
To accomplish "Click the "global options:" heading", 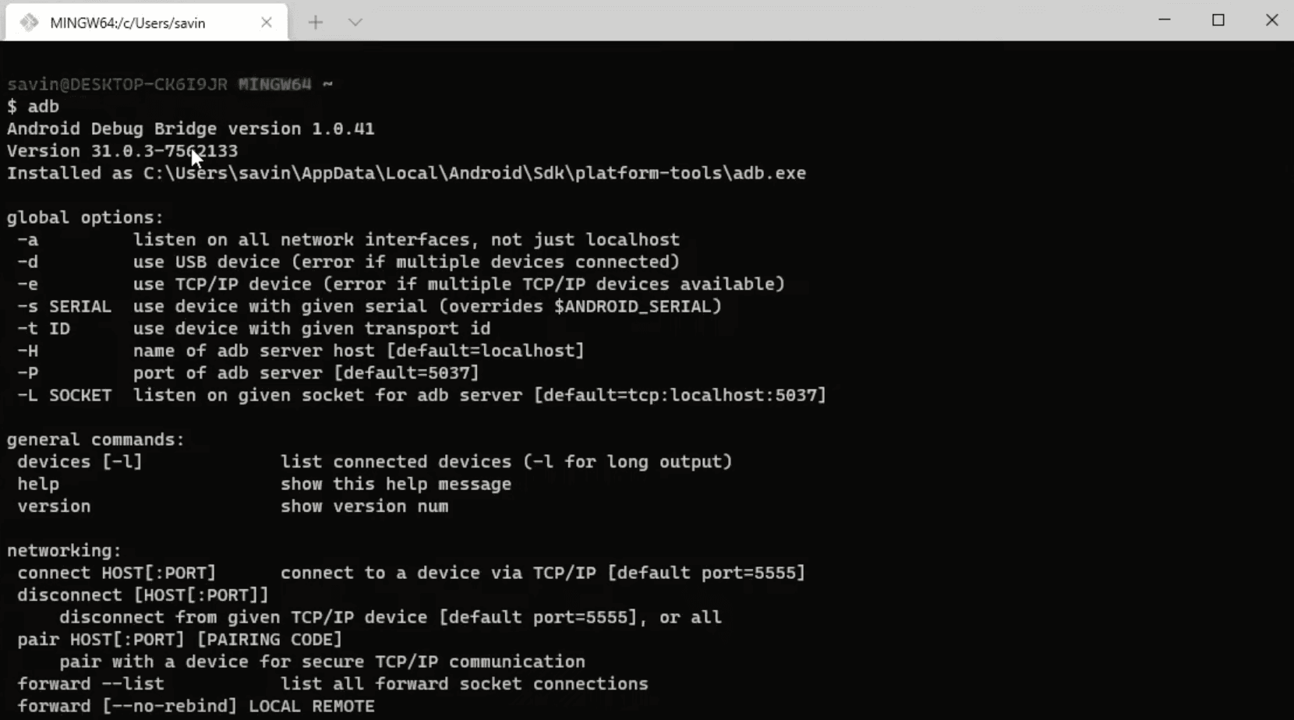I will tap(85, 217).
